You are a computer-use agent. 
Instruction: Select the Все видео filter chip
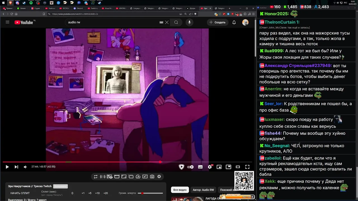click(x=180, y=190)
